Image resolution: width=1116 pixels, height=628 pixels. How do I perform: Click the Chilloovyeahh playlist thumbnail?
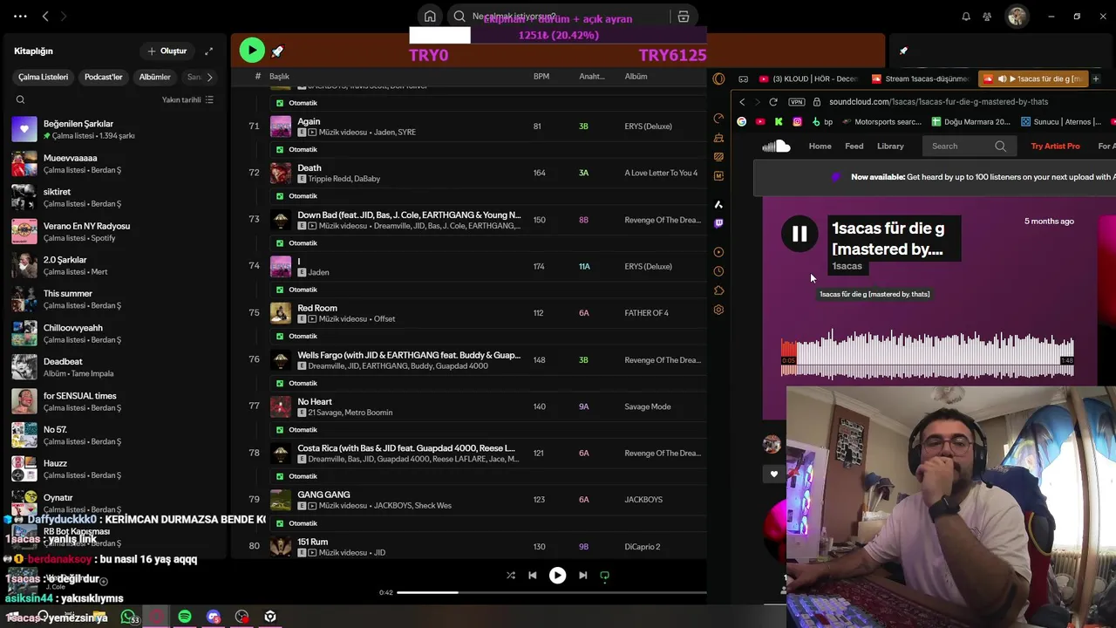coord(24,333)
